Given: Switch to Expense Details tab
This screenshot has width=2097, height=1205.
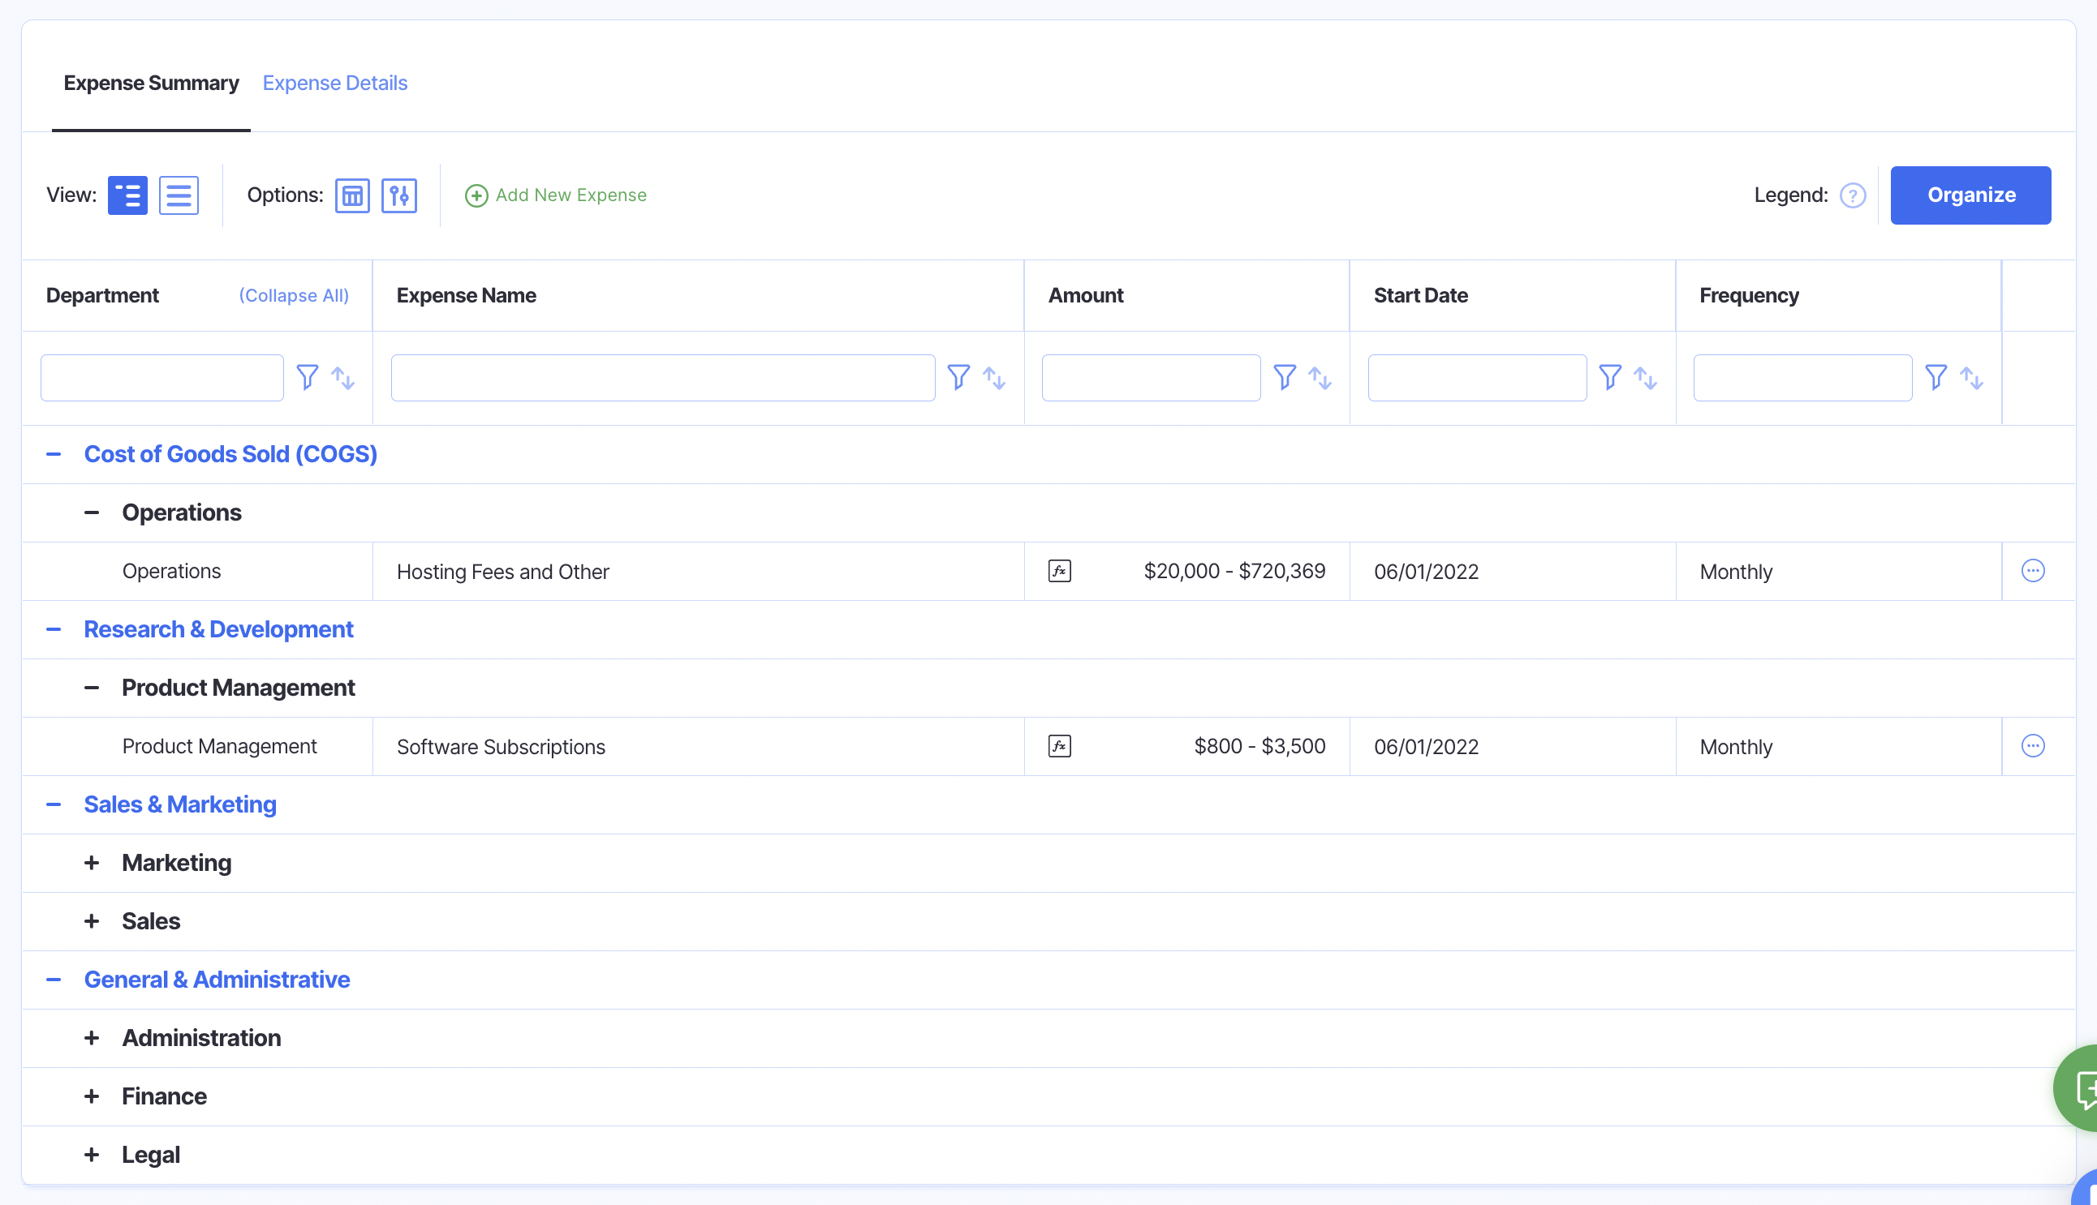Looking at the screenshot, I should click(x=334, y=83).
